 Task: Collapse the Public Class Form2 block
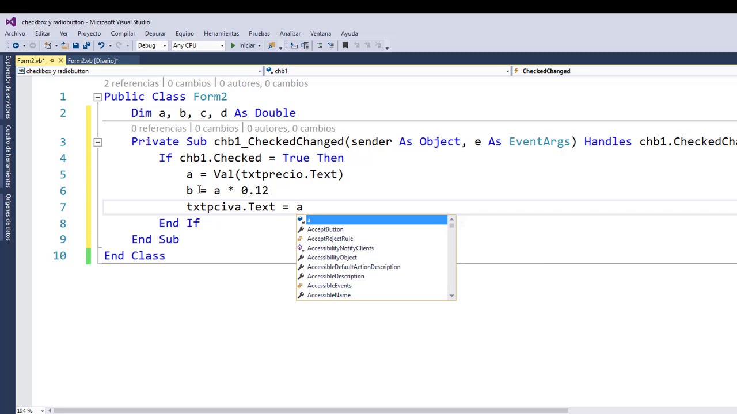coord(97,97)
